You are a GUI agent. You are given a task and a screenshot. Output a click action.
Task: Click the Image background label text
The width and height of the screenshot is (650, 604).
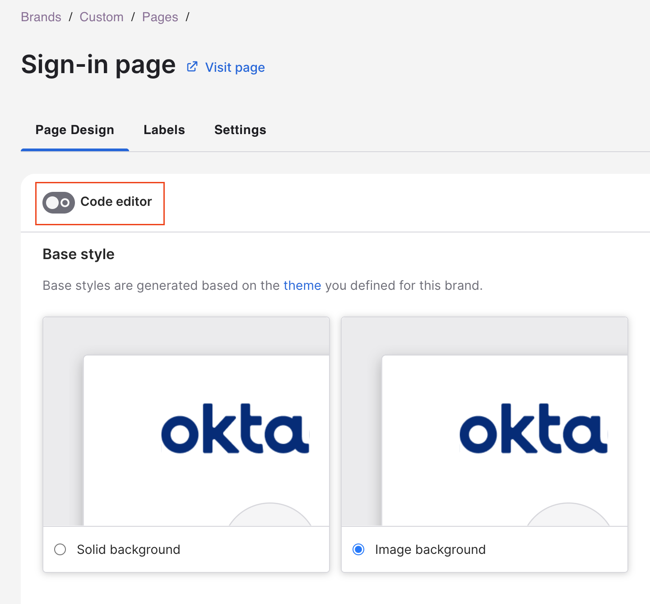(x=431, y=549)
